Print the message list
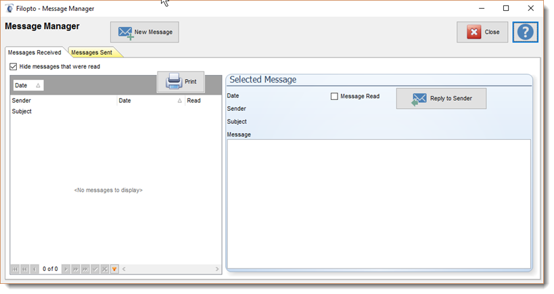This screenshot has height=294, width=554. pos(181,82)
